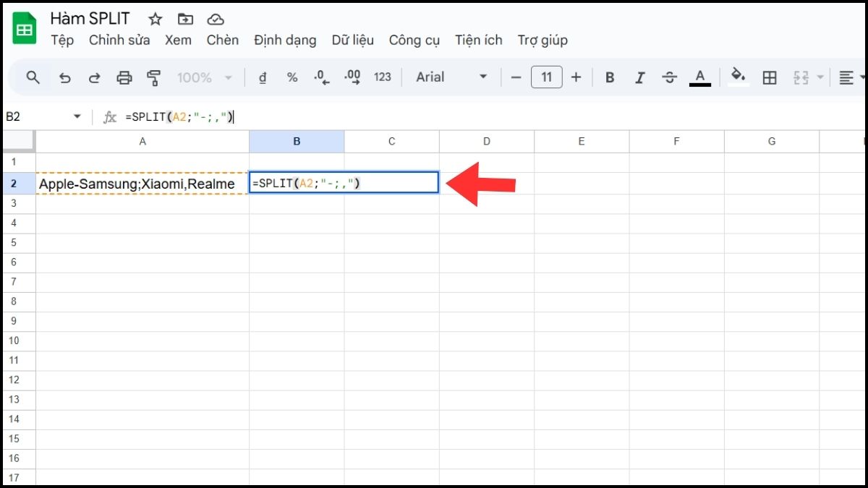Screen dimensions: 868x488
Task: Click the see document status cloud icon
Action: (216, 19)
